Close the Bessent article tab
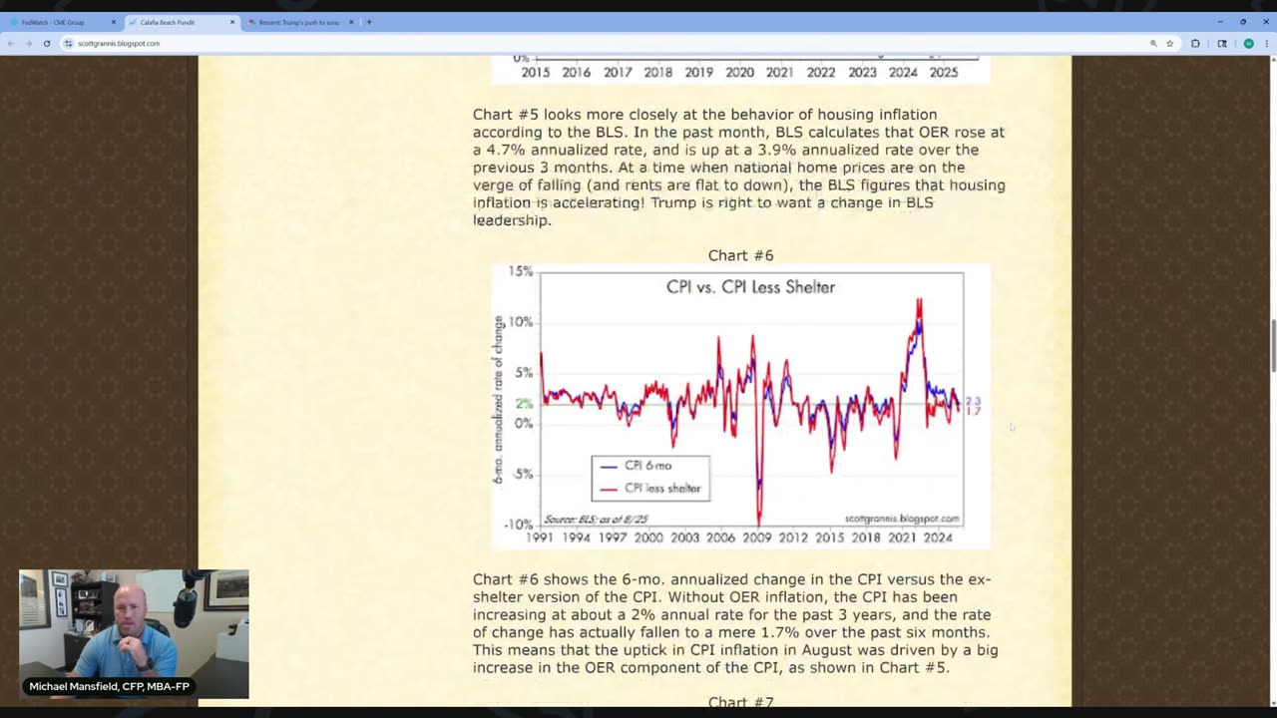1277x718 pixels. coord(351,22)
